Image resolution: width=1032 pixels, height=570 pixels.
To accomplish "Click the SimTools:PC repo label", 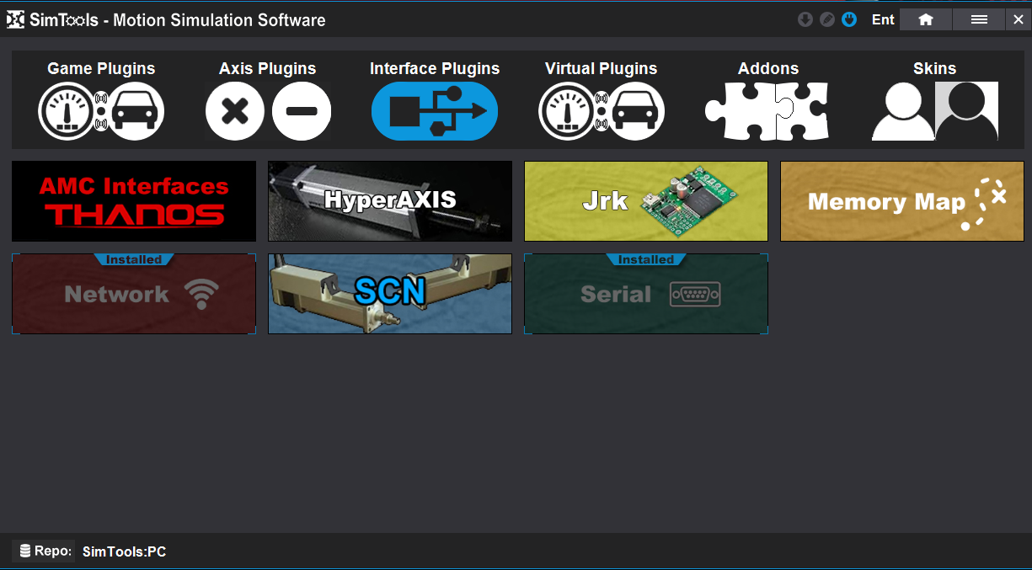I will pyautogui.click(x=124, y=552).
